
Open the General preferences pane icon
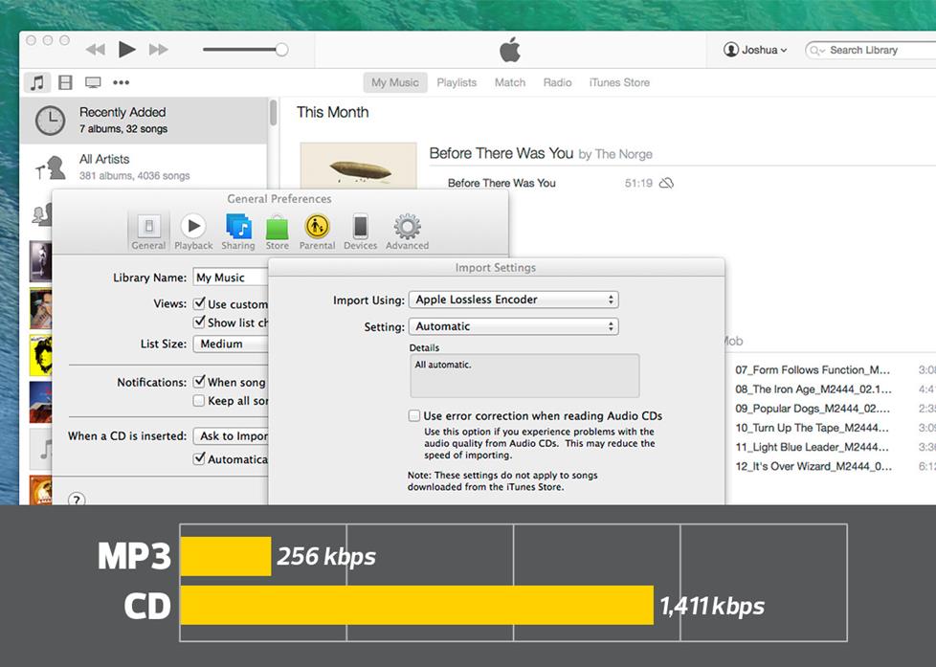[x=148, y=231]
